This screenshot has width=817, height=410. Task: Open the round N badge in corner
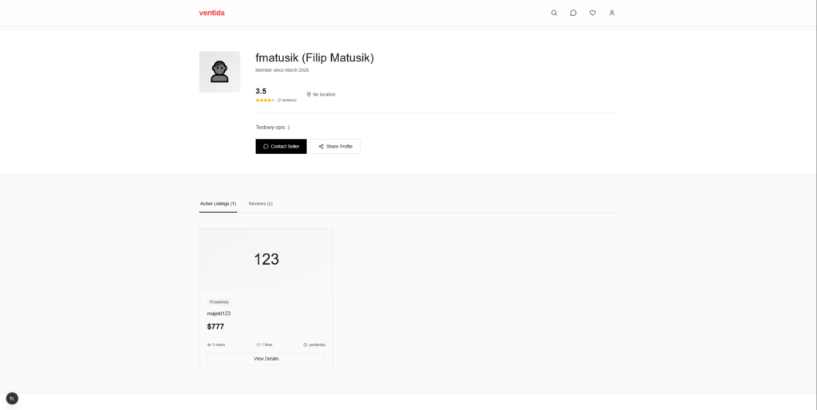[12, 398]
